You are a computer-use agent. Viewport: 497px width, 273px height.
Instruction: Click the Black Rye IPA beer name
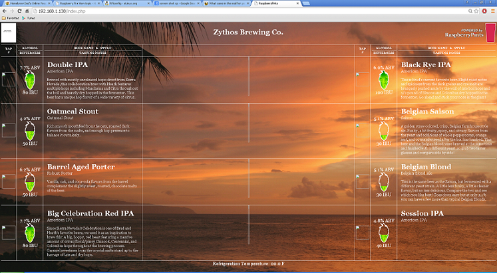click(x=426, y=64)
